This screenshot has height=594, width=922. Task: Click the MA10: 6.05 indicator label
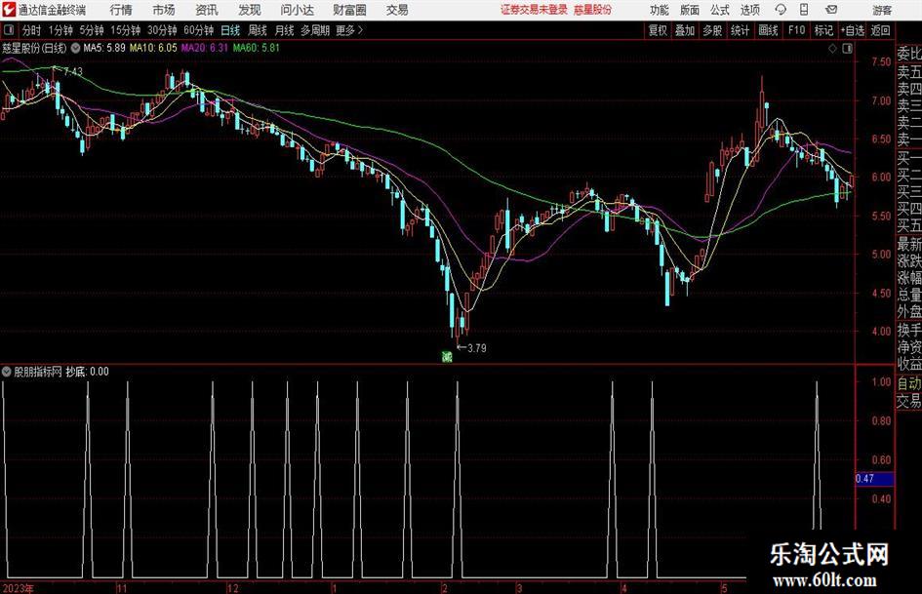(153, 48)
